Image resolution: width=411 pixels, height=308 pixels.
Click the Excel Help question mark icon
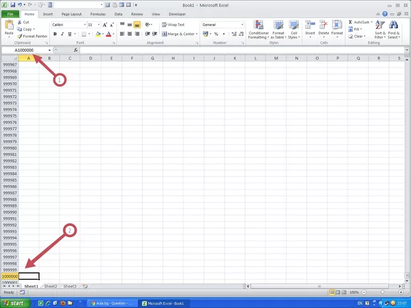(384, 14)
